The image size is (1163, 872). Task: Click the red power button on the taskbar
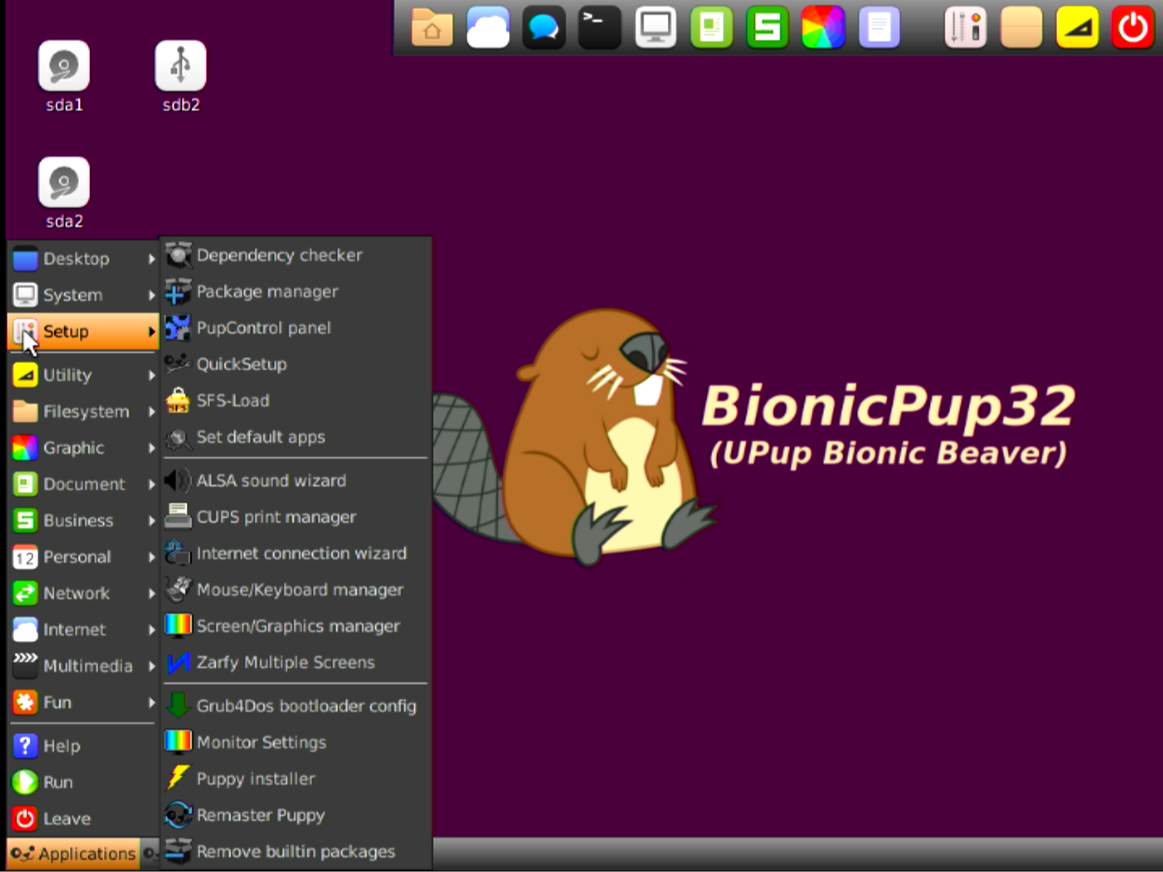click(1132, 27)
